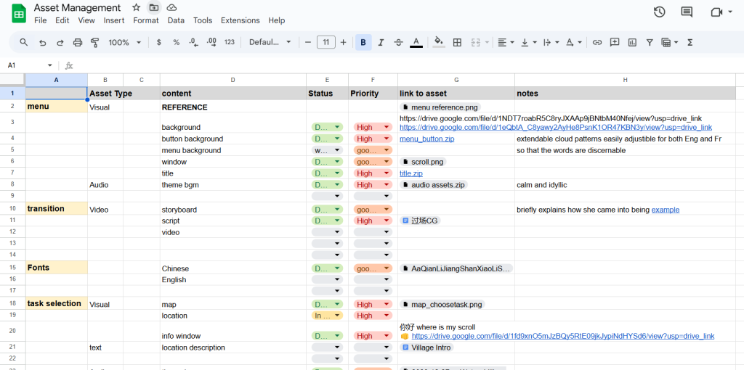Click the insert link icon
The height and width of the screenshot is (370, 744).
click(x=597, y=43)
